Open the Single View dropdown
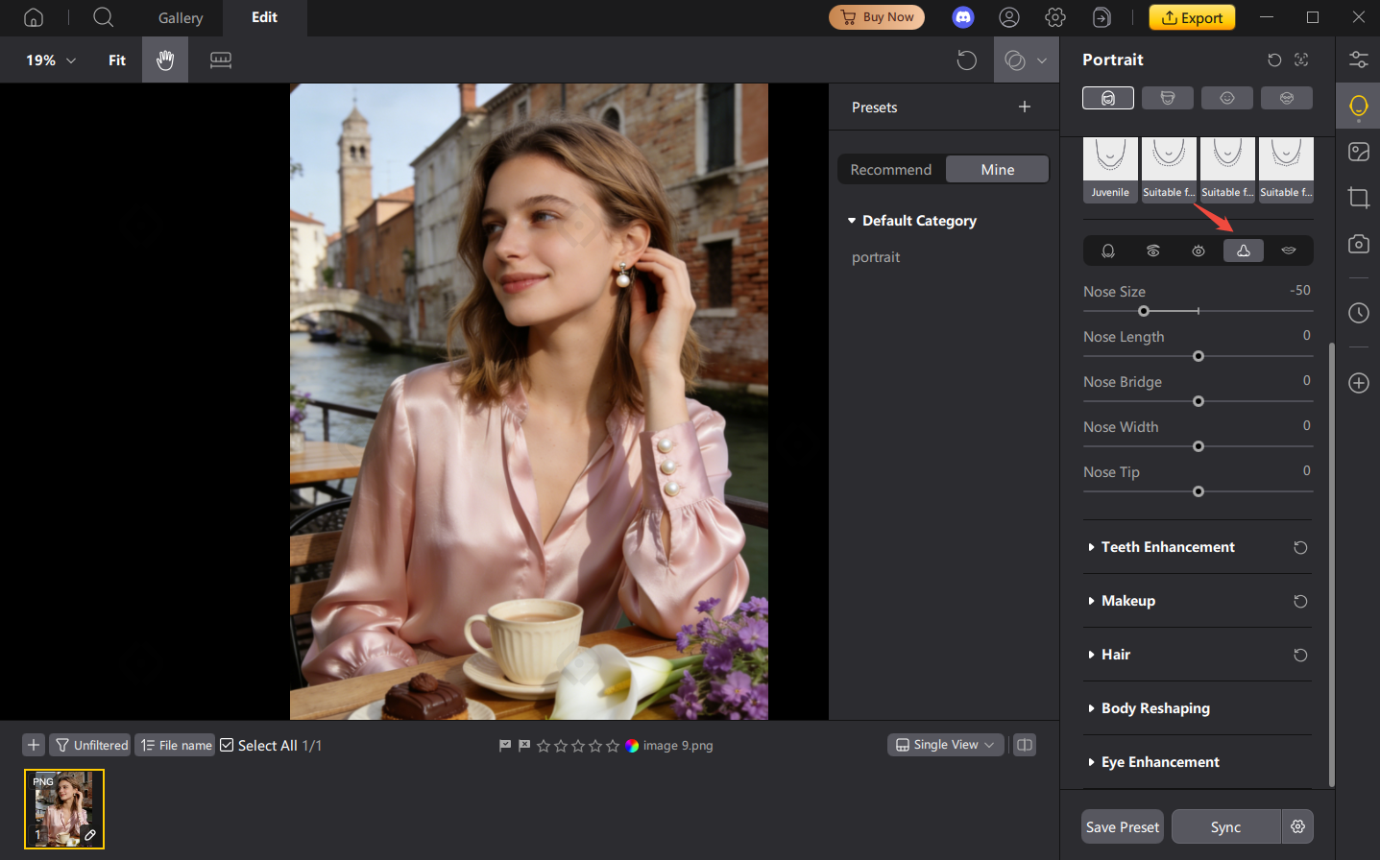Viewport: 1380px width, 860px height. (x=945, y=745)
